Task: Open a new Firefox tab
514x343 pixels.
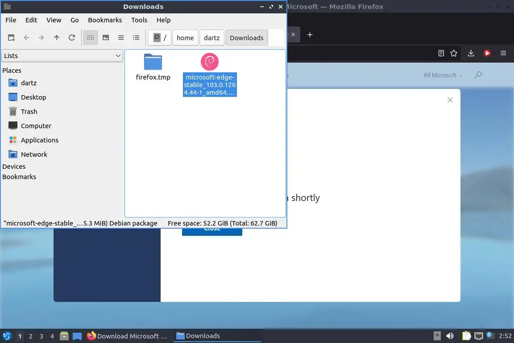Action: pos(310,35)
